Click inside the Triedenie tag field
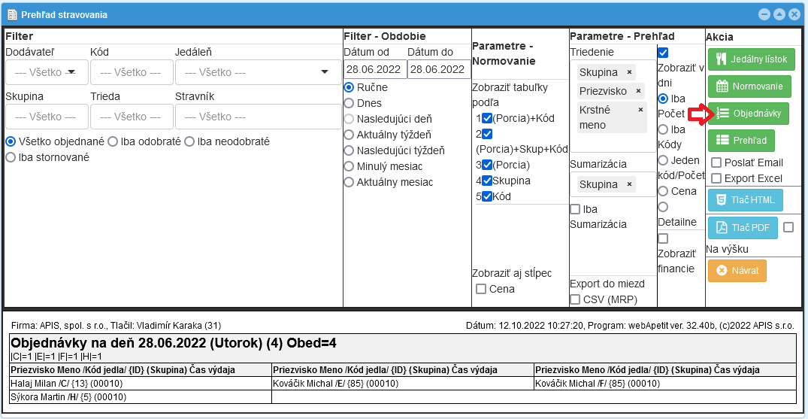Screen dimensions: 808x419 click(x=613, y=106)
